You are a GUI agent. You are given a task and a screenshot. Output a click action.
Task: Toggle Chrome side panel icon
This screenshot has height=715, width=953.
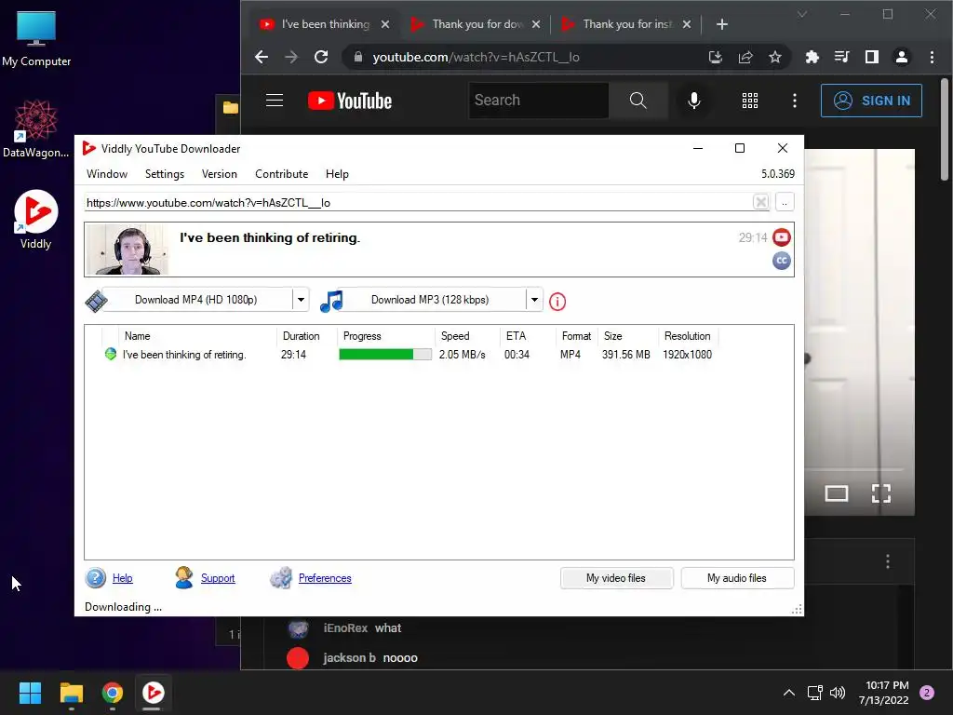tap(871, 57)
